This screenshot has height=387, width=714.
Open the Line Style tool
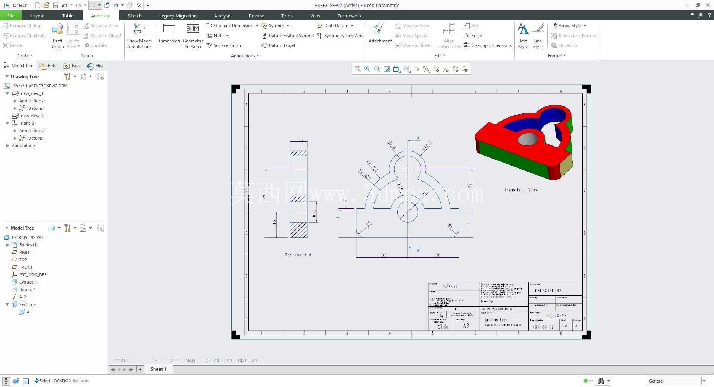[x=538, y=36]
